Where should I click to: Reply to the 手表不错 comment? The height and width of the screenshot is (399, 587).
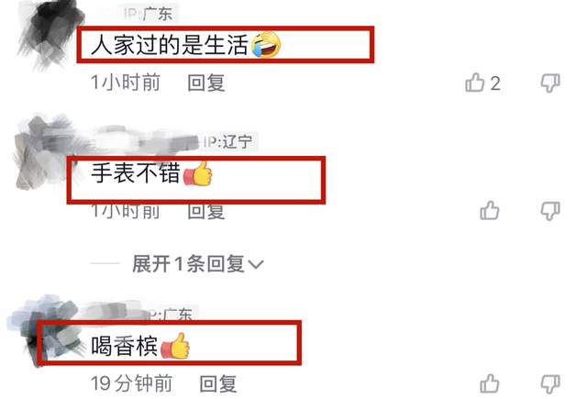pos(205,211)
